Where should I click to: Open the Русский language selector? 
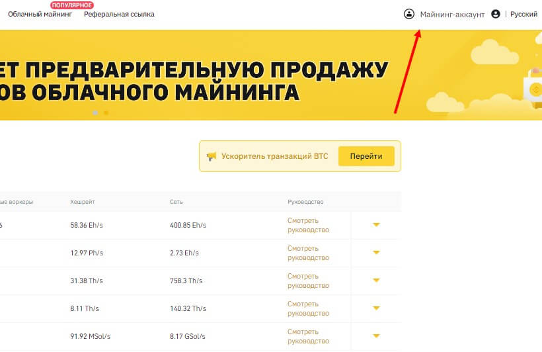(523, 14)
